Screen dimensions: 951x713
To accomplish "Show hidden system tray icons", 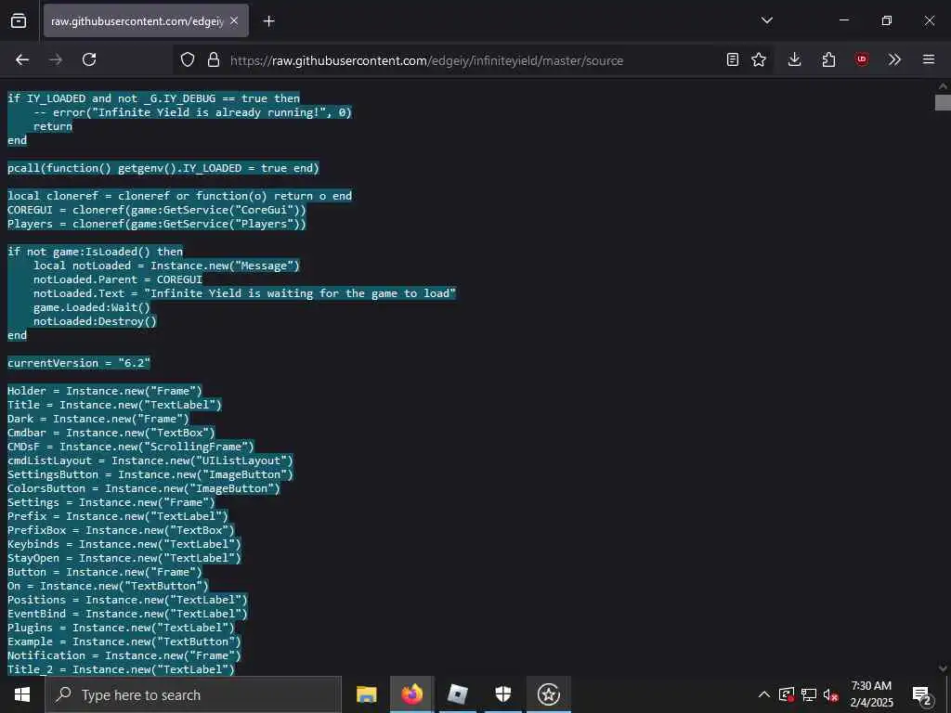I will (x=764, y=694).
